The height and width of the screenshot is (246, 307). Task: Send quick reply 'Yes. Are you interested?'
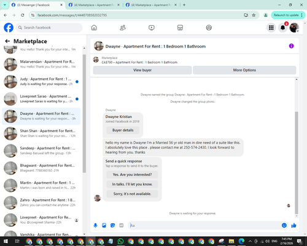coord(132,175)
